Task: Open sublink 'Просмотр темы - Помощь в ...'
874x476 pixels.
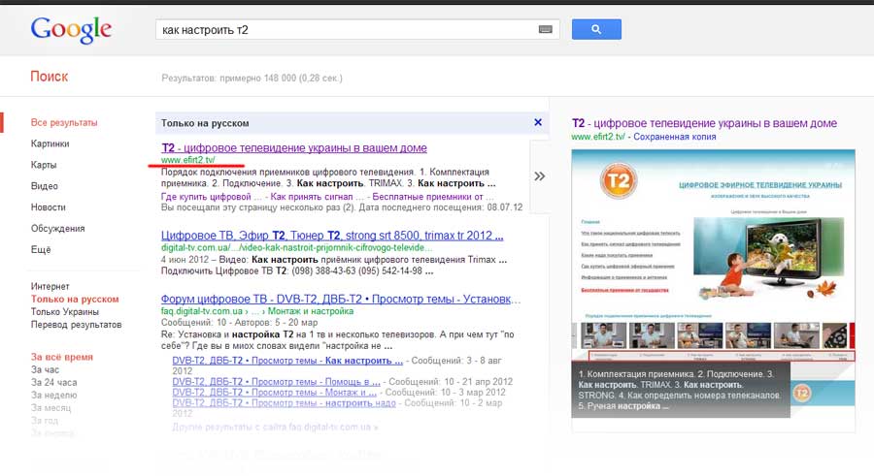Action: 277,382
